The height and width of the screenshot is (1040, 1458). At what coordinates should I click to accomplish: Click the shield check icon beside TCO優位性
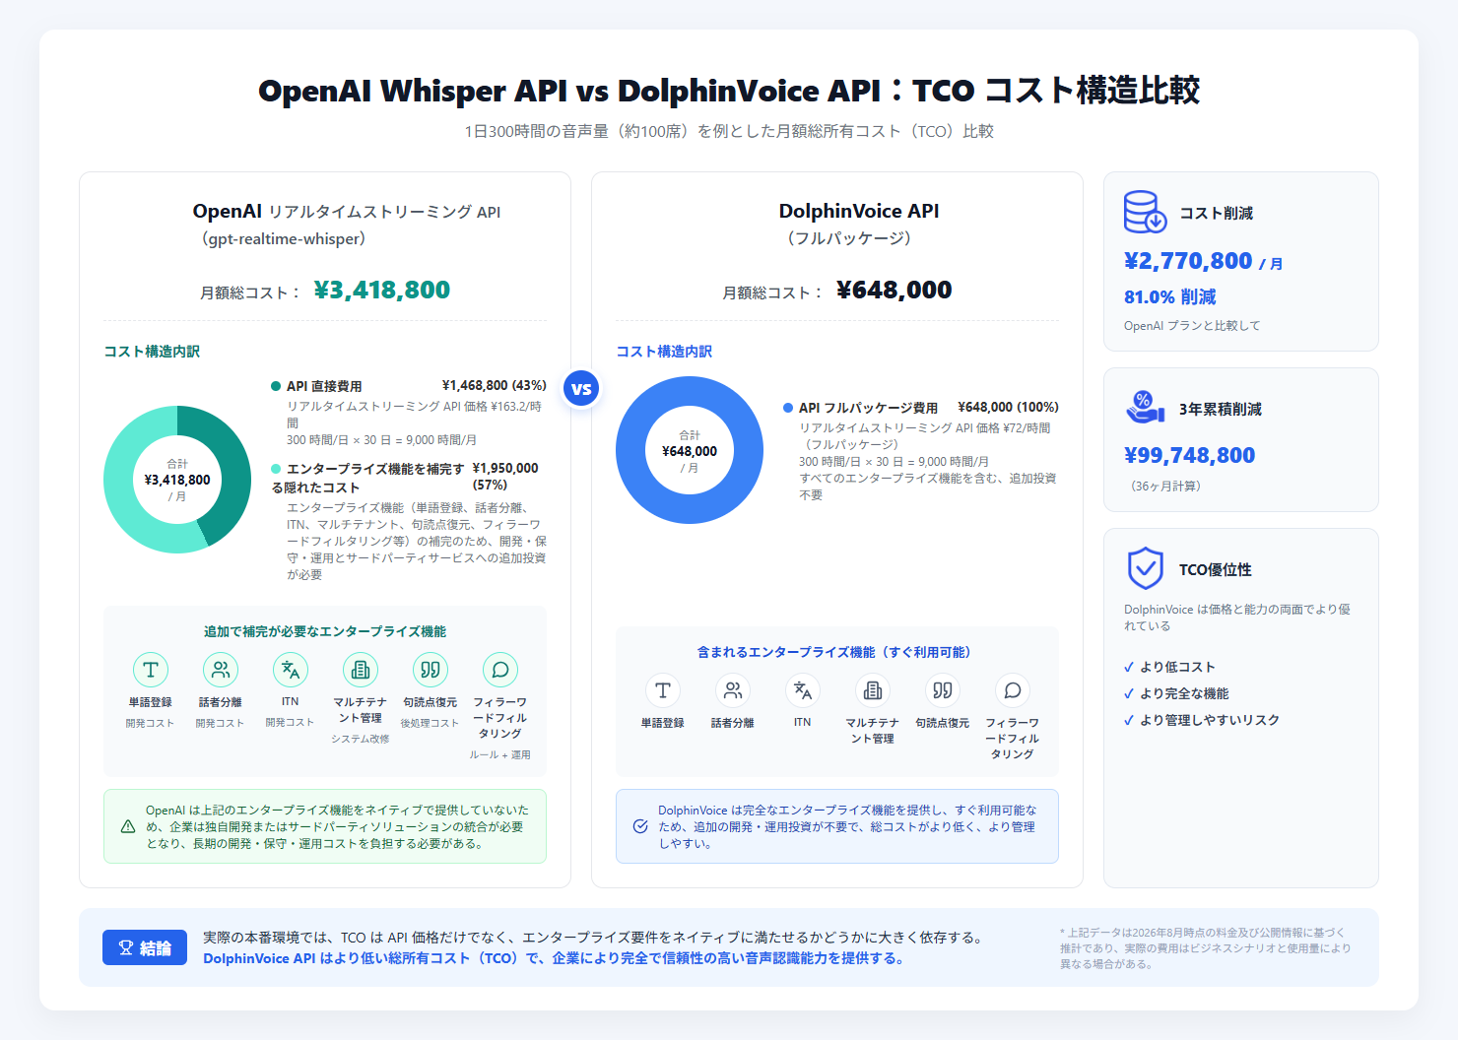(x=1145, y=568)
